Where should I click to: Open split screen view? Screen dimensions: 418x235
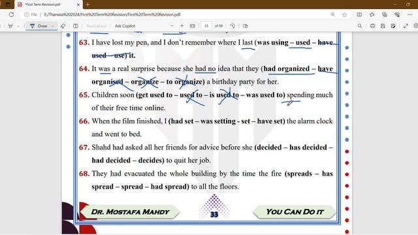pyautogui.click(x=359, y=14)
